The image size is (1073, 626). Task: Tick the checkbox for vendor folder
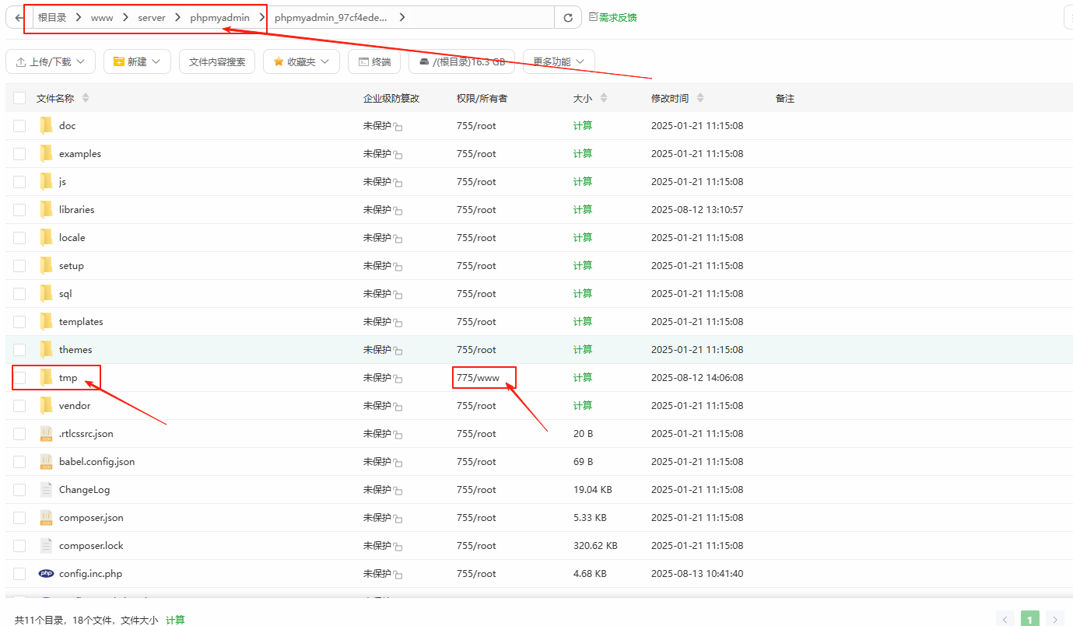click(19, 406)
